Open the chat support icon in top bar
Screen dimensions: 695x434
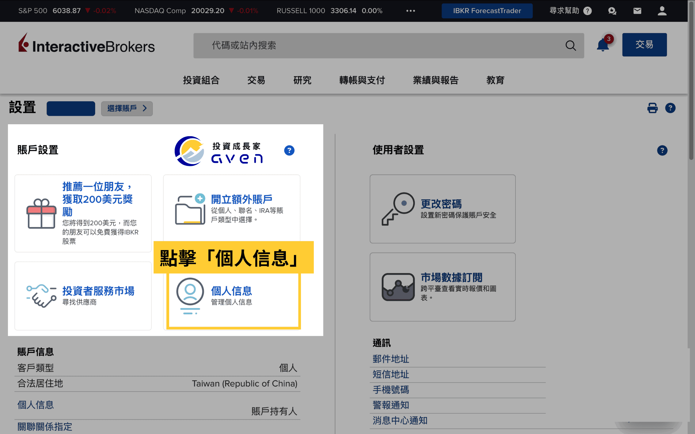pyautogui.click(x=612, y=11)
